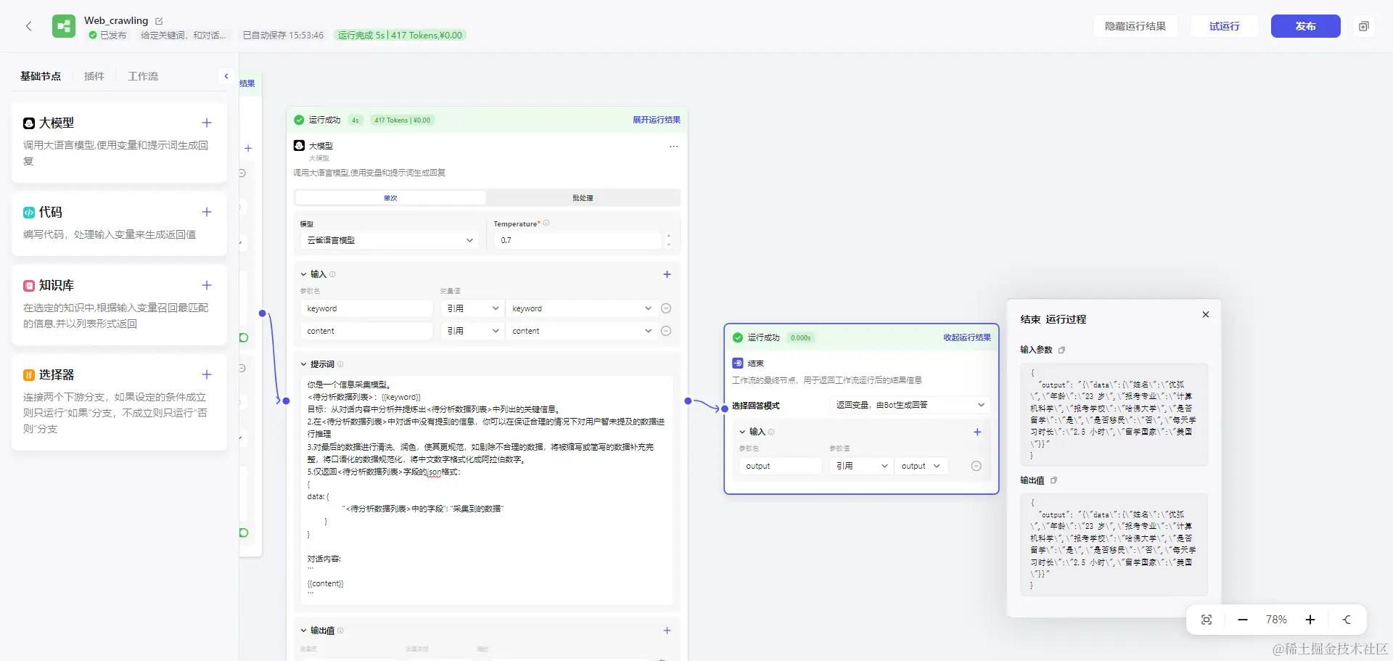This screenshot has height=661, width=1393.
Task: Open 选择回答模式 dropdown
Action: (x=910, y=405)
